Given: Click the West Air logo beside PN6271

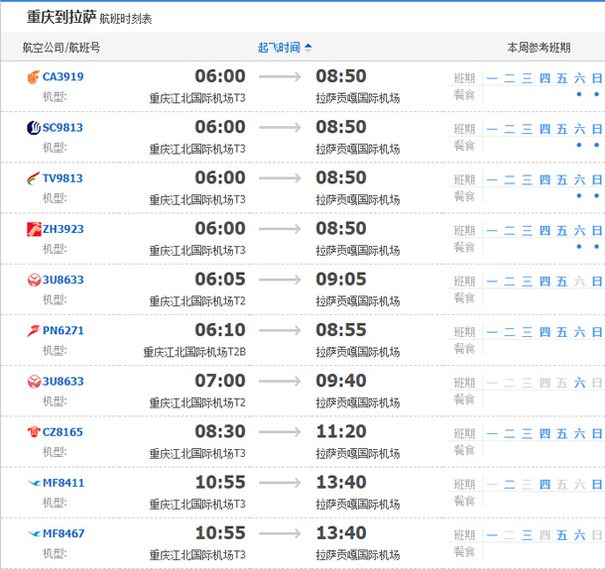Looking at the screenshot, I should (x=34, y=330).
